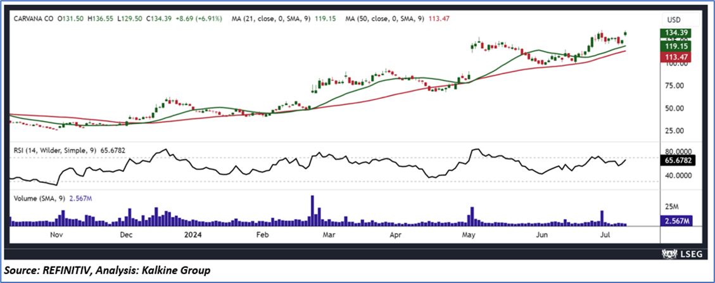Click the USD currency box
Viewport: 715px width, 283px height.
pos(680,20)
